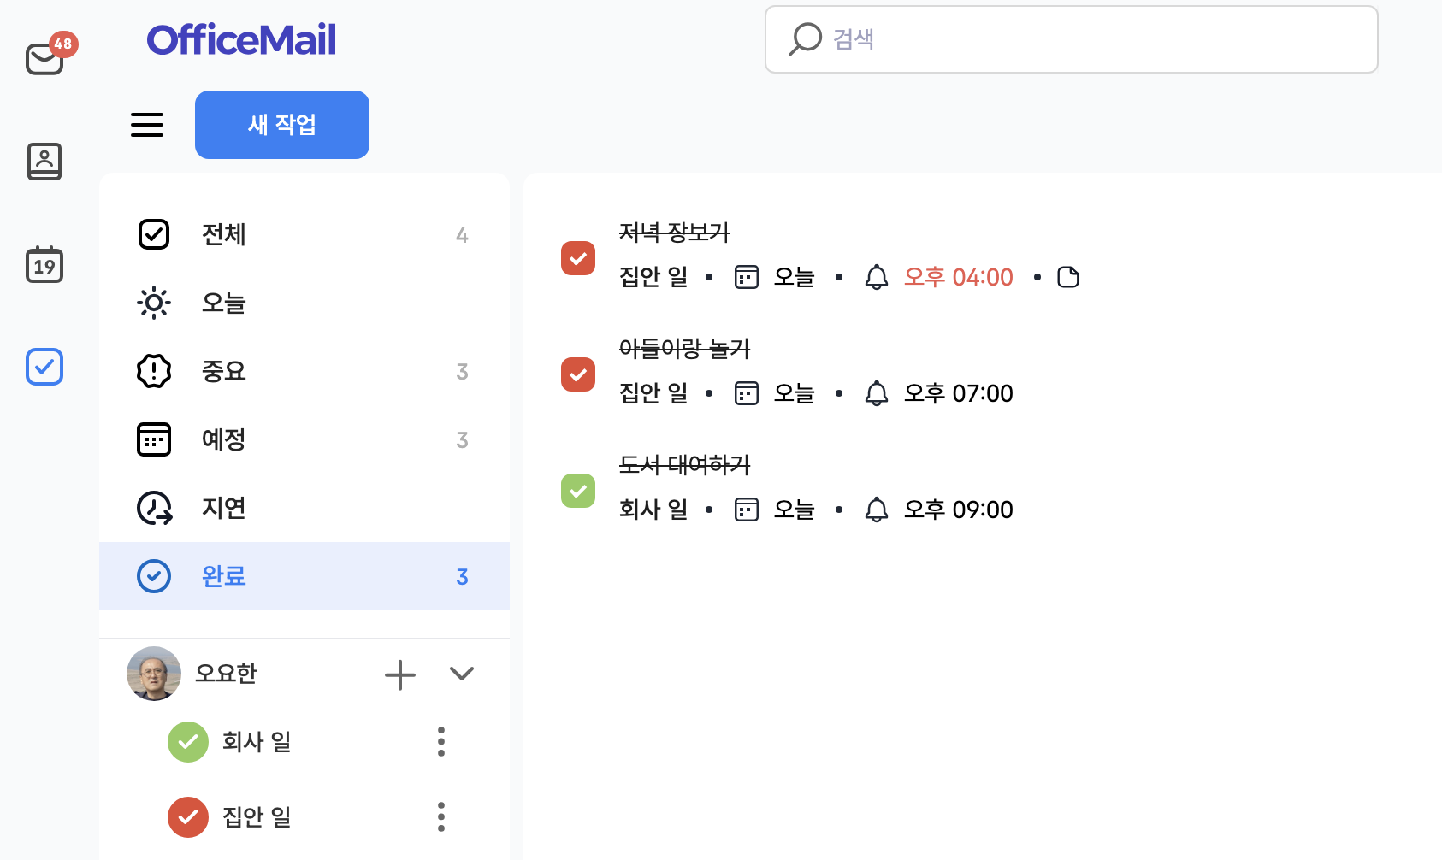This screenshot has width=1442, height=860.
Task: Click 집안 일 label under 아들이랑 놀기
Action: tap(653, 393)
